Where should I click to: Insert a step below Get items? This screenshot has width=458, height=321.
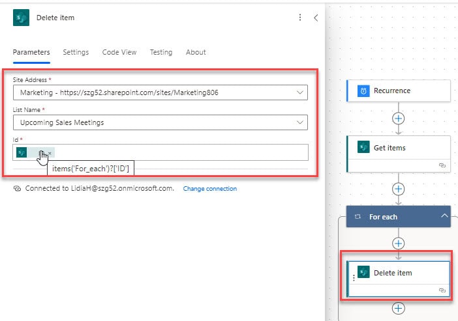pyautogui.click(x=399, y=189)
